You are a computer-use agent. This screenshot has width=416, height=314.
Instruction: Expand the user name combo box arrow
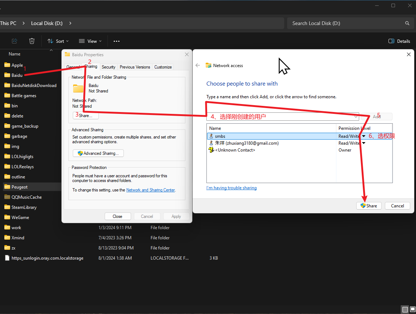pyautogui.click(x=356, y=117)
